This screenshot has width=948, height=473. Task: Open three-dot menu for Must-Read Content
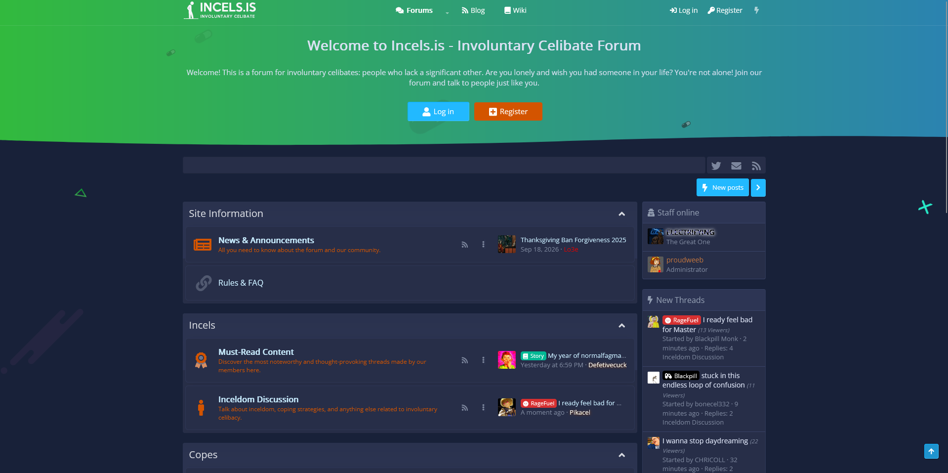(x=483, y=360)
